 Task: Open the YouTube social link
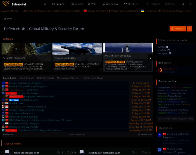pos(164,50)
